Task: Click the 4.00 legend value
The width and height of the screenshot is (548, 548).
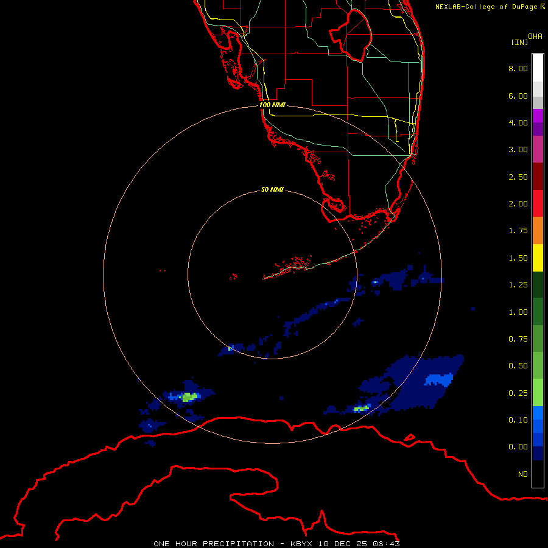Action: click(518, 122)
